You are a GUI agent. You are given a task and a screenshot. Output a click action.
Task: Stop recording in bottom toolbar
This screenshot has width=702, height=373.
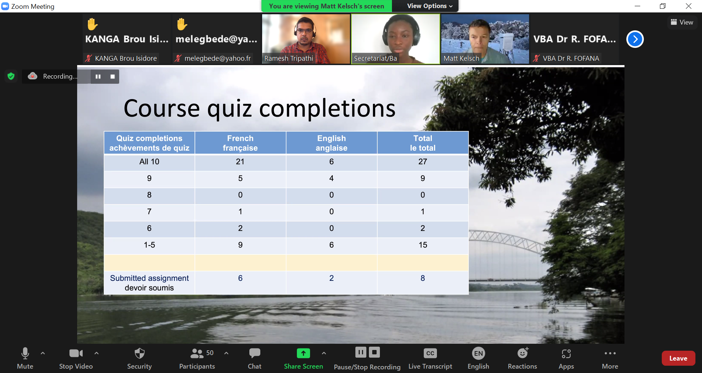[x=374, y=353]
